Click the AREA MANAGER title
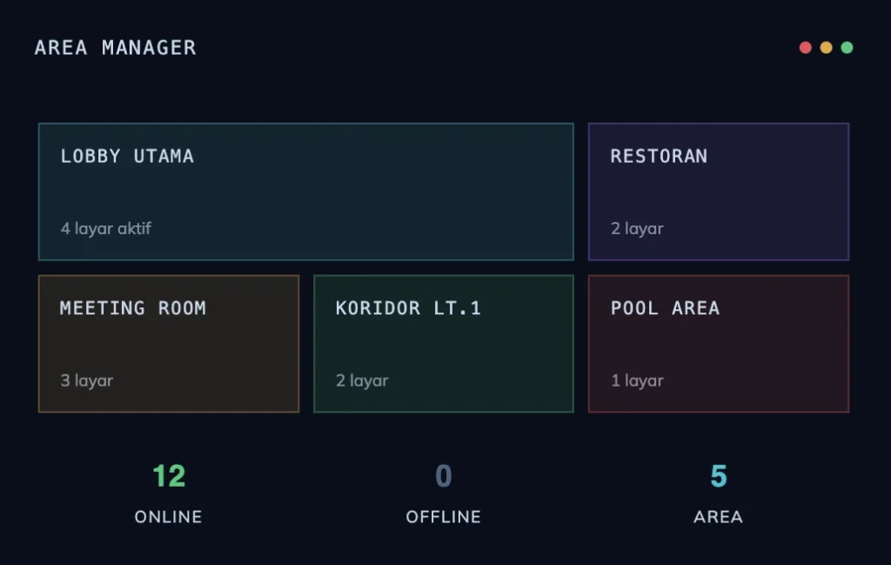This screenshot has width=891, height=565. [115, 48]
